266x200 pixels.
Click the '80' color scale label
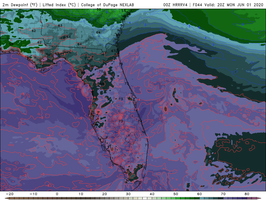247,194
